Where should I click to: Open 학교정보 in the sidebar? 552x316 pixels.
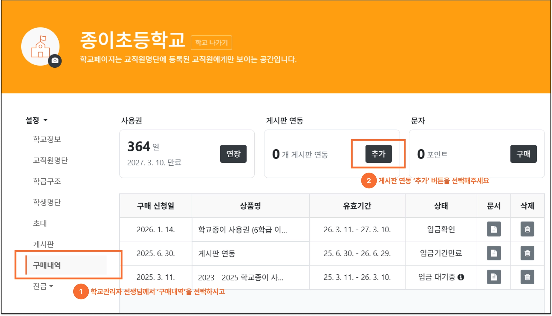(x=47, y=139)
